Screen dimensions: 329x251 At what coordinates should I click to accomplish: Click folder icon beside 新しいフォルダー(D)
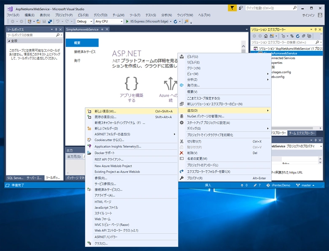tap(89, 128)
